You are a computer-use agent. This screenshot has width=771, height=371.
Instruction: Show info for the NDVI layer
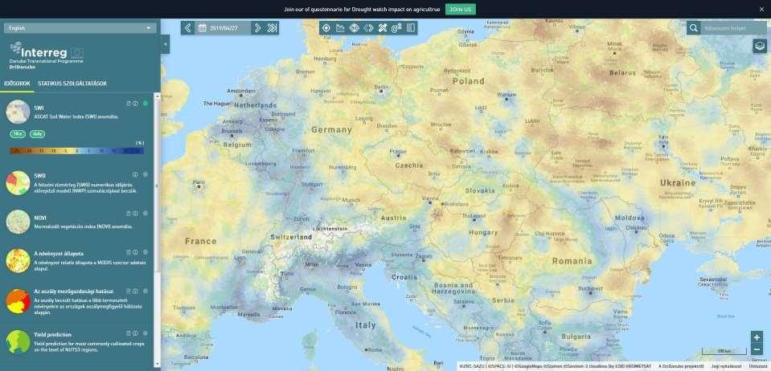tap(135, 214)
